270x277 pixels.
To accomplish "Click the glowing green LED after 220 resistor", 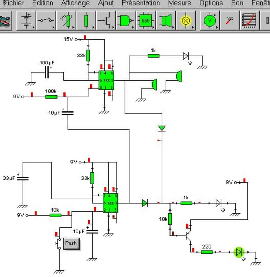I will click(238, 252).
